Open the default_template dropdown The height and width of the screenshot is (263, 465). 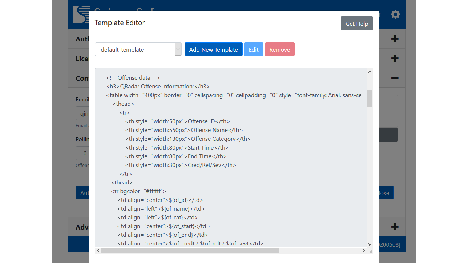pos(138,49)
